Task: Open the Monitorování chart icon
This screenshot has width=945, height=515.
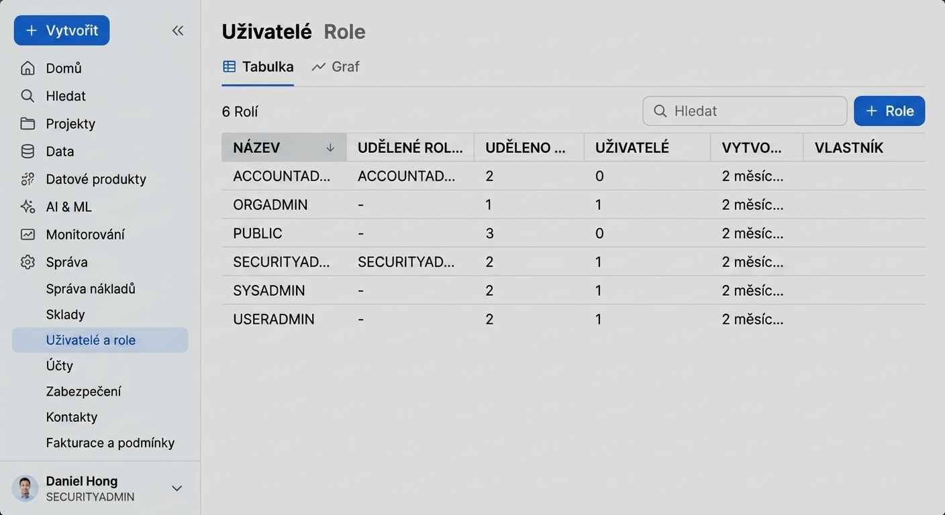Action: point(28,235)
